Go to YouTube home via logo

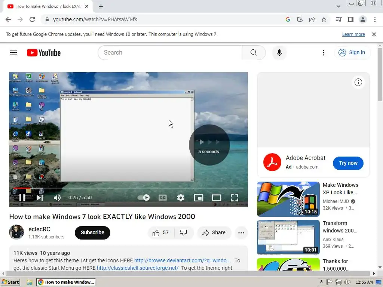44,53
